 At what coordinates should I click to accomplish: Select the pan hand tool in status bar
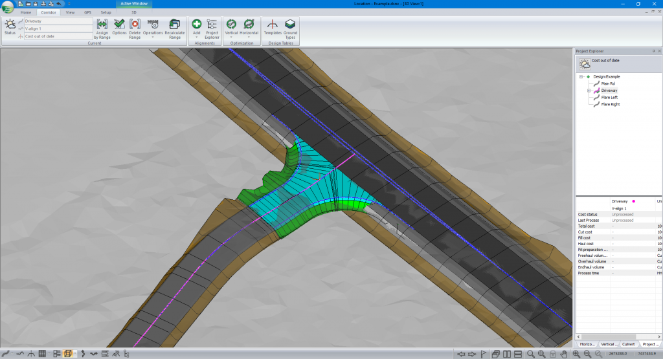564,354
